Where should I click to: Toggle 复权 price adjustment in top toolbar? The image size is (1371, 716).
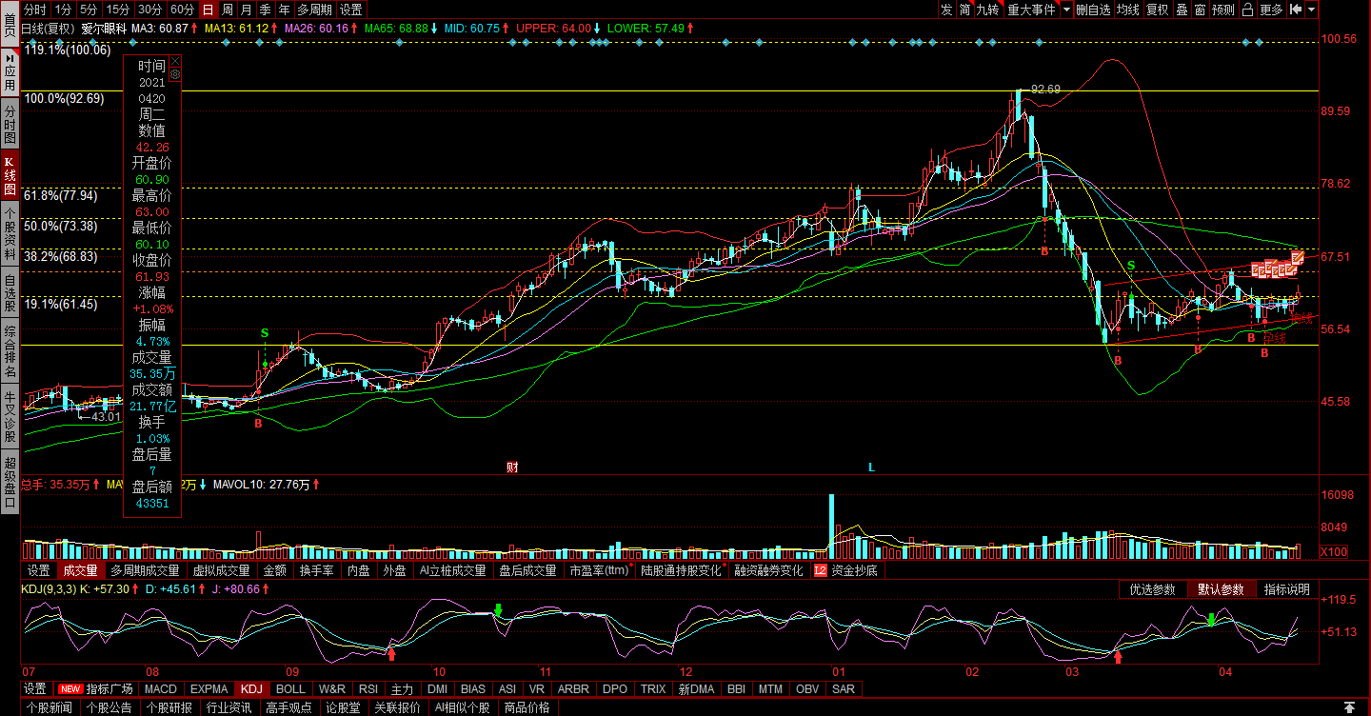pyautogui.click(x=1157, y=10)
